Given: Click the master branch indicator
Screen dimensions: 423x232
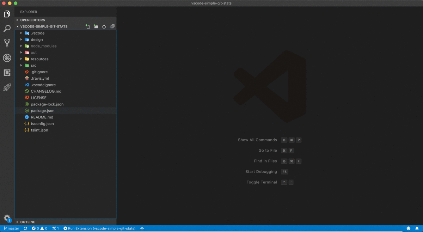Looking at the screenshot, I should click(x=11, y=228).
